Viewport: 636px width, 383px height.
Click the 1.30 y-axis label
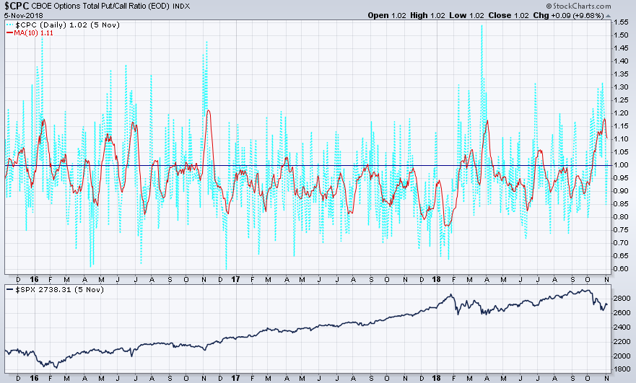tap(621, 87)
